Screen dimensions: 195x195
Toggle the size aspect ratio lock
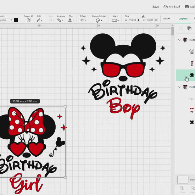pos(143,17)
